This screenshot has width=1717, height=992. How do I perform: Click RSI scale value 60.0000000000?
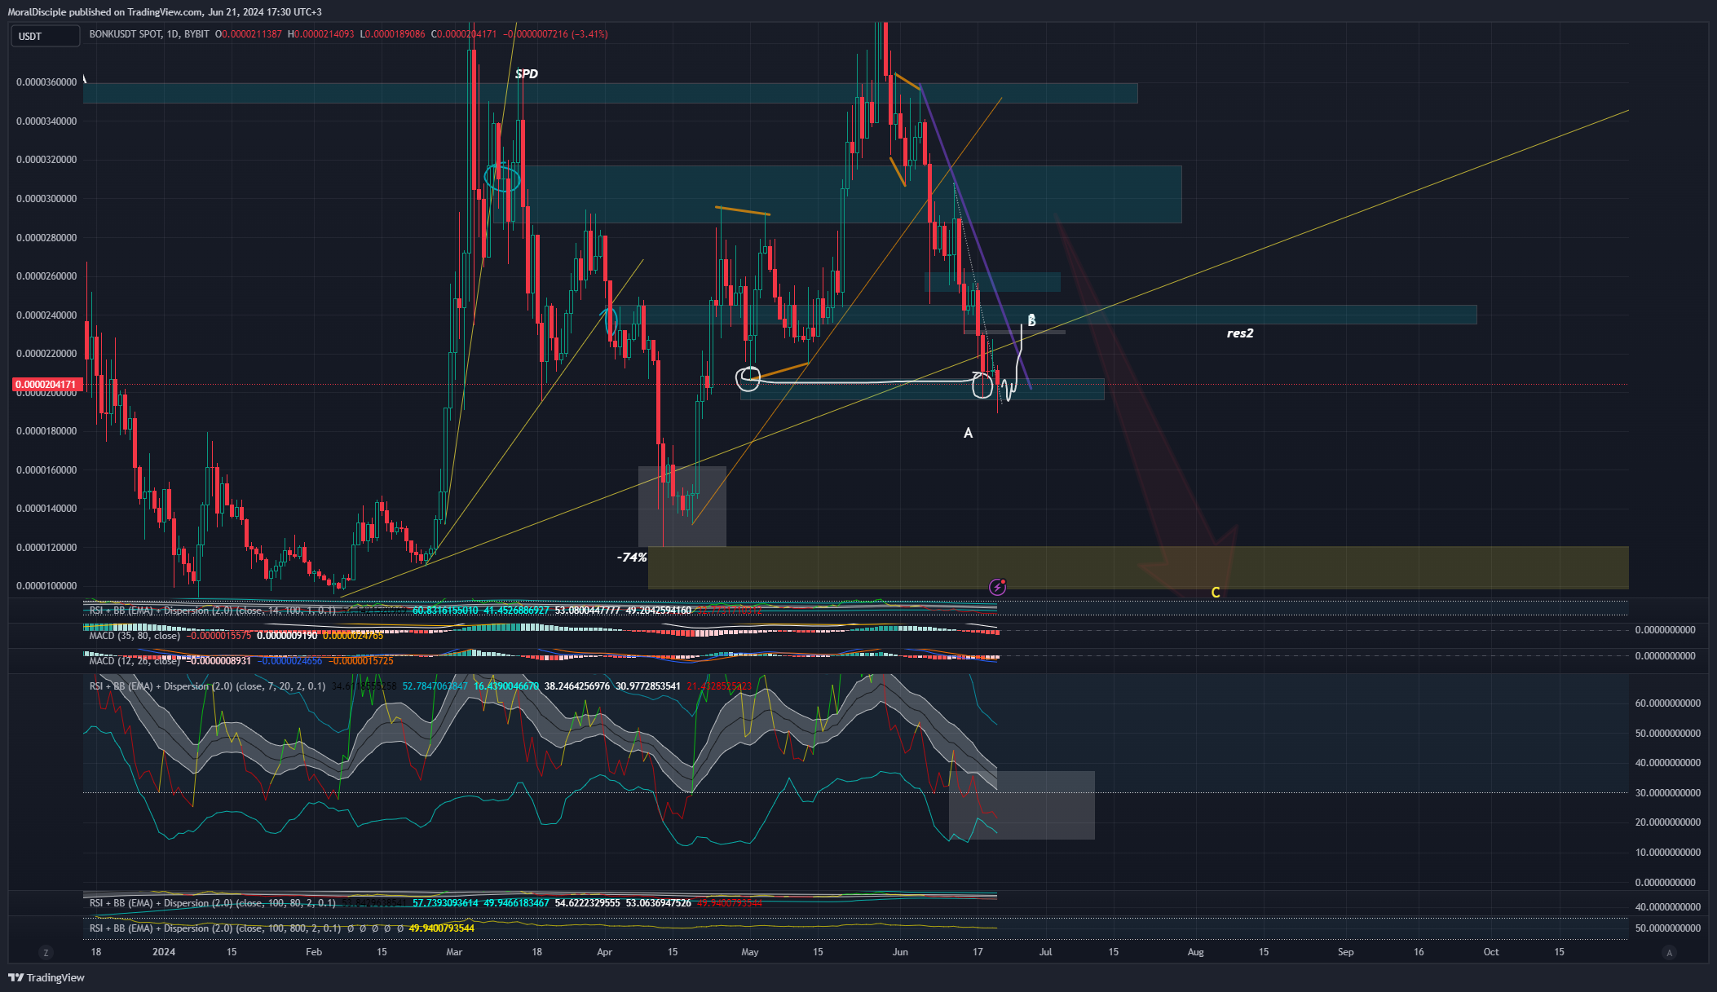[x=1668, y=703]
